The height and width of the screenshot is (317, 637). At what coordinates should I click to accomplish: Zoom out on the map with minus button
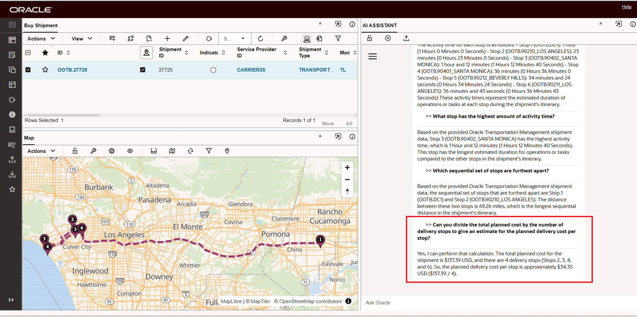[x=347, y=179]
